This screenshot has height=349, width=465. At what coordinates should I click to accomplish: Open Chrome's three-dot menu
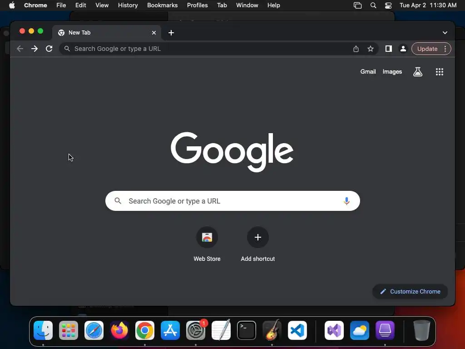445,49
